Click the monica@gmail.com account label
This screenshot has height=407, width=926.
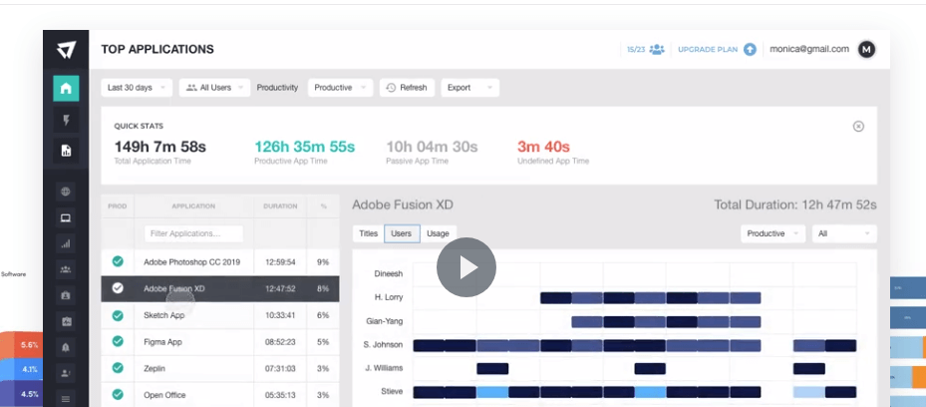pyautogui.click(x=809, y=50)
